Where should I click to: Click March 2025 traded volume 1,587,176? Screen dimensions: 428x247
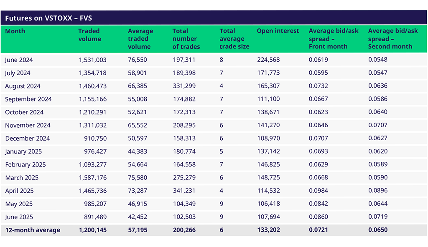[92, 178]
